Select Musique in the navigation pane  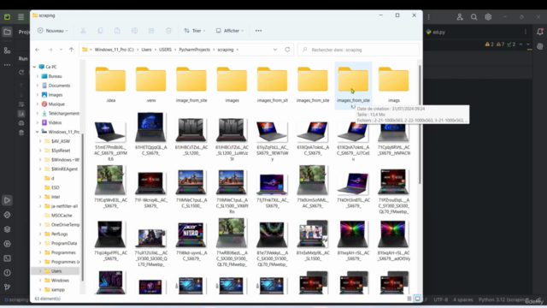click(56, 104)
